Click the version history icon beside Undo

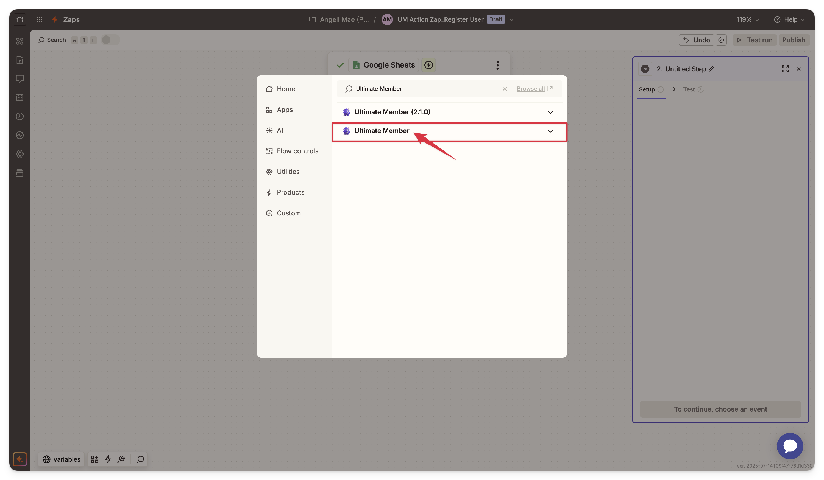pyautogui.click(x=721, y=40)
